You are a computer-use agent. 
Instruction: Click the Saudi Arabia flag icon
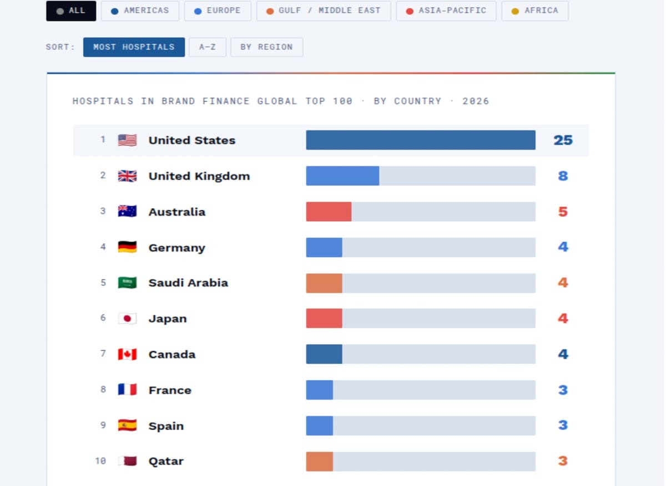(127, 283)
